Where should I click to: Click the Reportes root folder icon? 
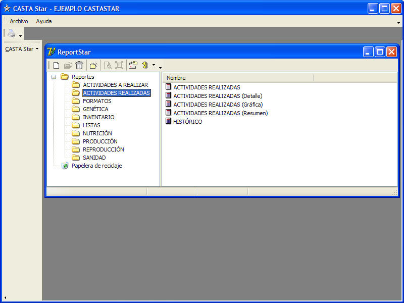pos(65,77)
